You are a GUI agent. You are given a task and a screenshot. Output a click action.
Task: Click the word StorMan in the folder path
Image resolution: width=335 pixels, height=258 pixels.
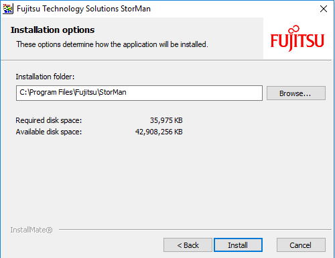(113, 92)
